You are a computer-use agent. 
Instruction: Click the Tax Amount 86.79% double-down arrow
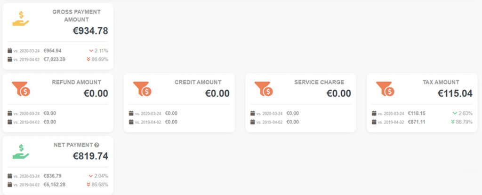[x=452, y=122]
